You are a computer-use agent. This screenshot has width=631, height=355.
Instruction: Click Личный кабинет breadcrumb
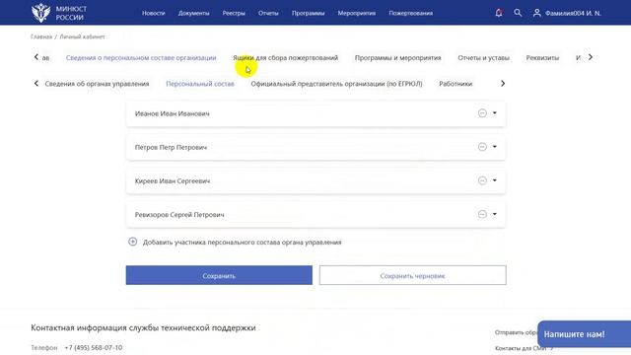tap(82, 36)
